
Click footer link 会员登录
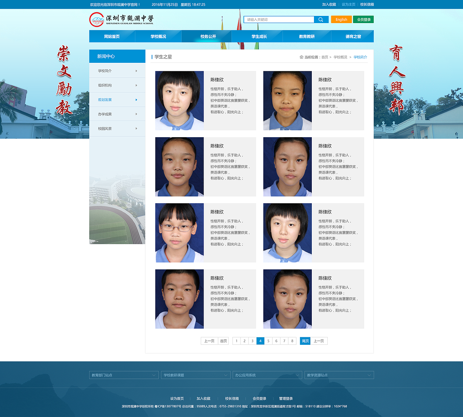[x=259, y=399]
